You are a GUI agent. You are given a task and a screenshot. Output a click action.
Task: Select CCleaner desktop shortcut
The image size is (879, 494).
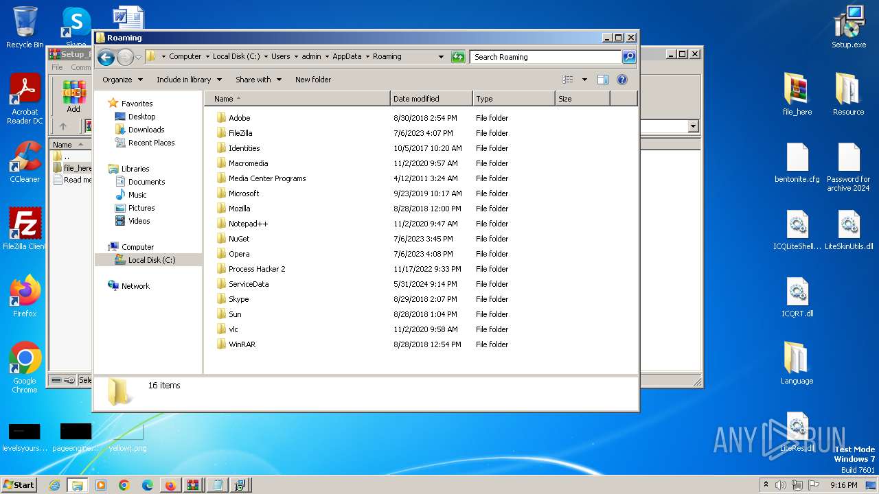coord(25,162)
